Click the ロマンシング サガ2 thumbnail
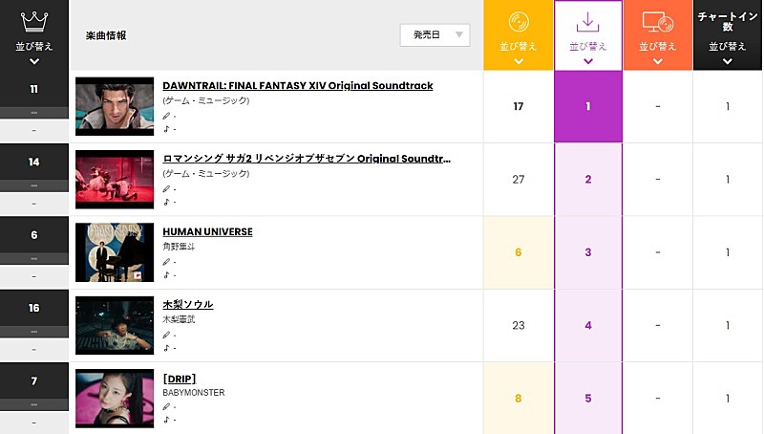This screenshot has width=764, height=434. click(115, 180)
